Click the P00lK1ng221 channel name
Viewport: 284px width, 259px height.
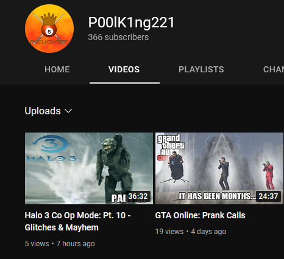(x=131, y=22)
